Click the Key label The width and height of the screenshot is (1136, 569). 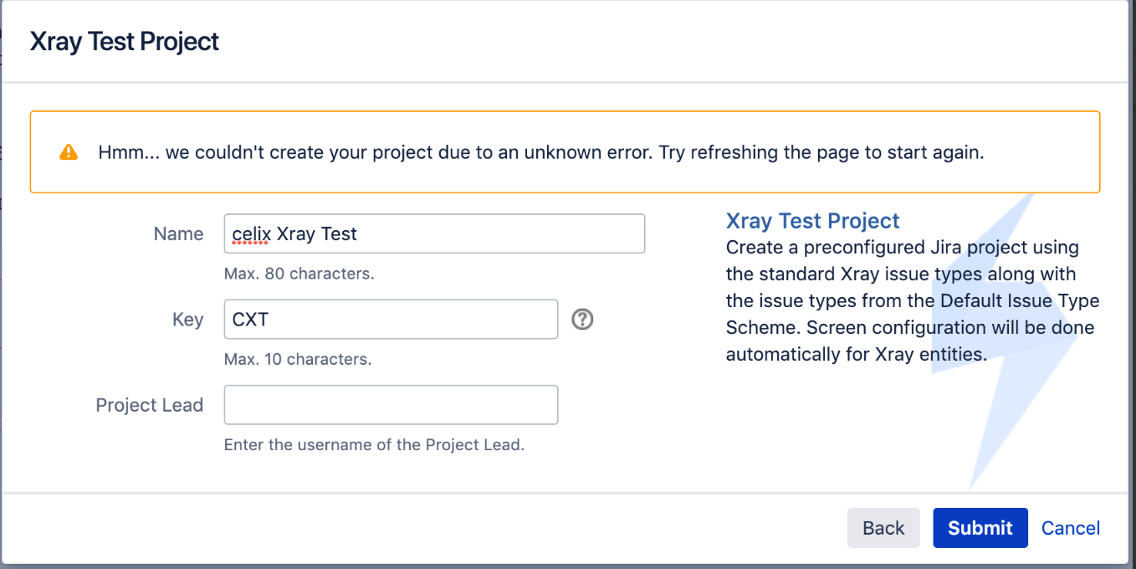[188, 319]
